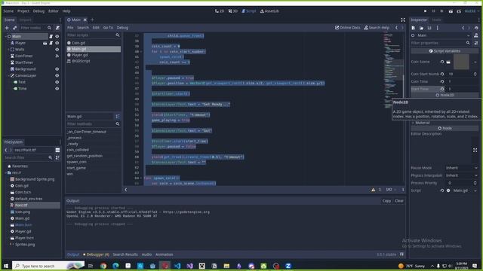Open the Scene menu
This screenshot has width=483, height=271.
tap(8, 11)
